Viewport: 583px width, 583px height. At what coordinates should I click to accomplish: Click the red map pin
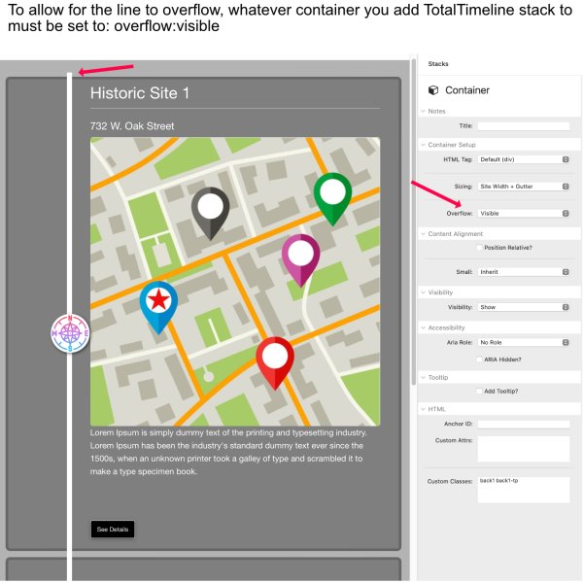tap(275, 360)
